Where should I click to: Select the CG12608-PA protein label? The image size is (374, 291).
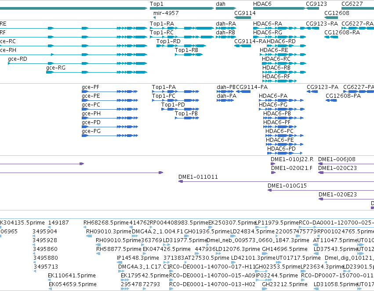coord(343,96)
